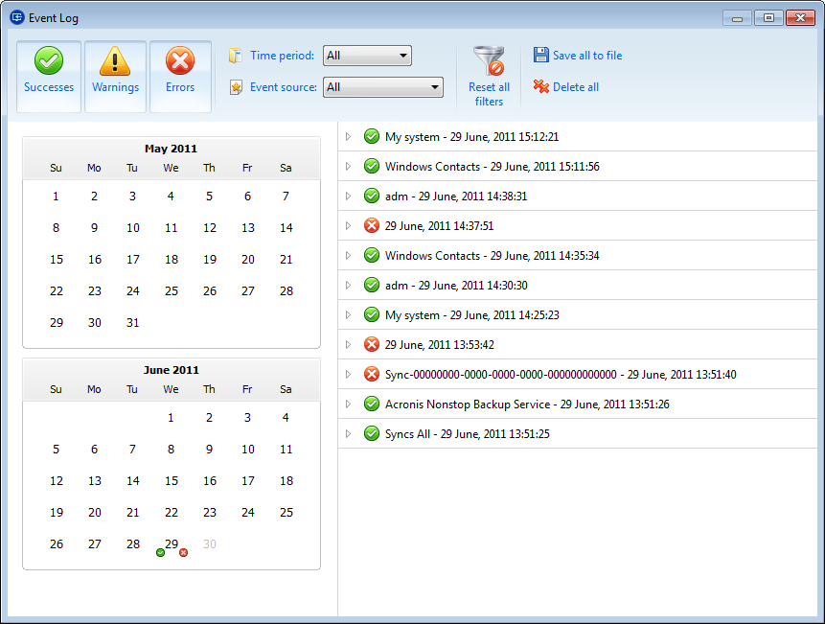Image resolution: width=825 pixels, height=624 pixels.
Task: Click the Save all to file link
Action: pos(587,56)
